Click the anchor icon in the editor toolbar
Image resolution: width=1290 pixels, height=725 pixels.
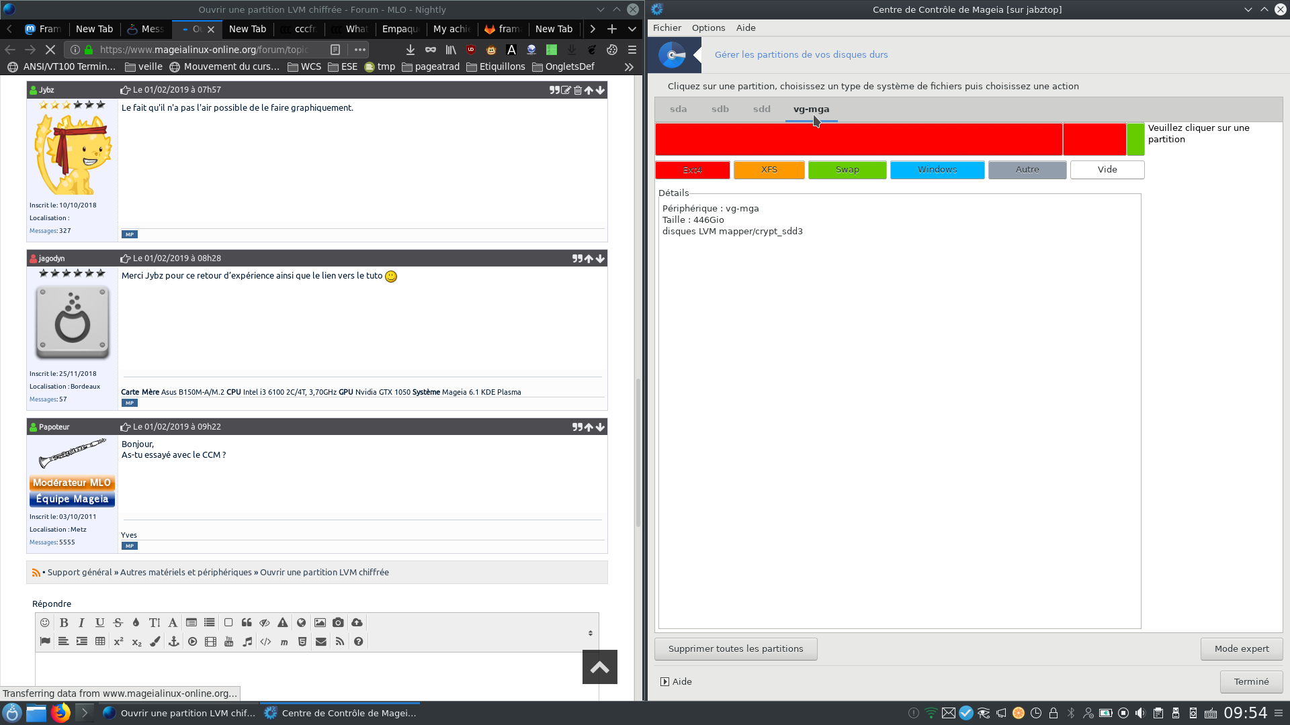(173, 642)
